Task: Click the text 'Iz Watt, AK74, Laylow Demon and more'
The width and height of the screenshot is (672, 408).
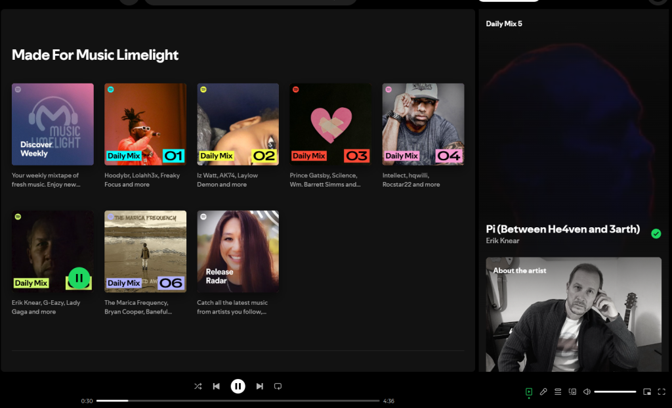Action: pos(227,180)
